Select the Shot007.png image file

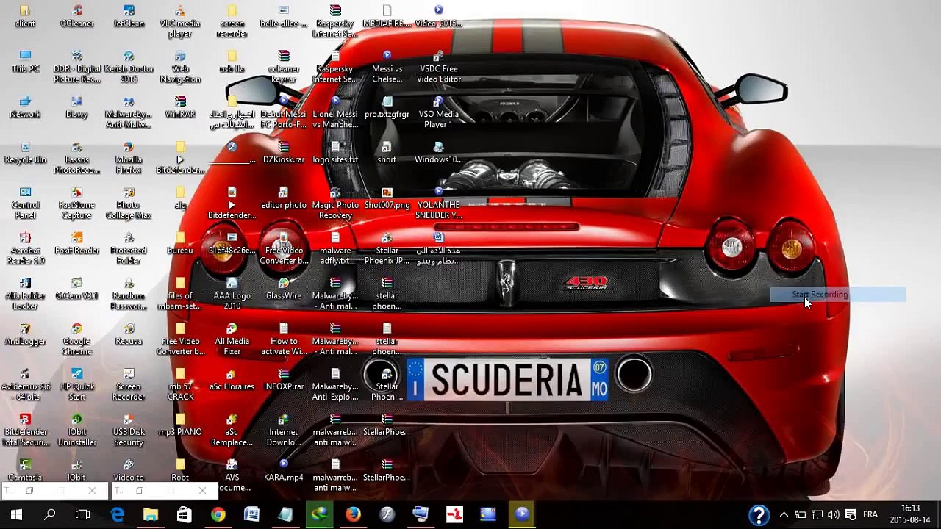click(387, 199)
